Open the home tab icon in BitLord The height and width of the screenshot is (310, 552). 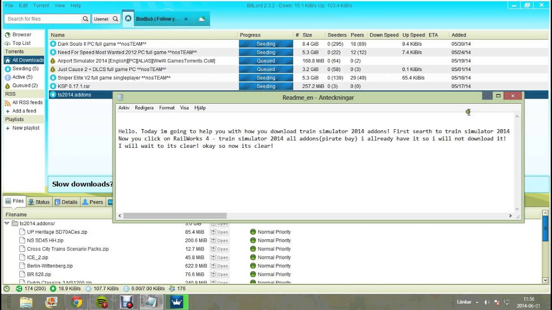[x=128, y=19]
